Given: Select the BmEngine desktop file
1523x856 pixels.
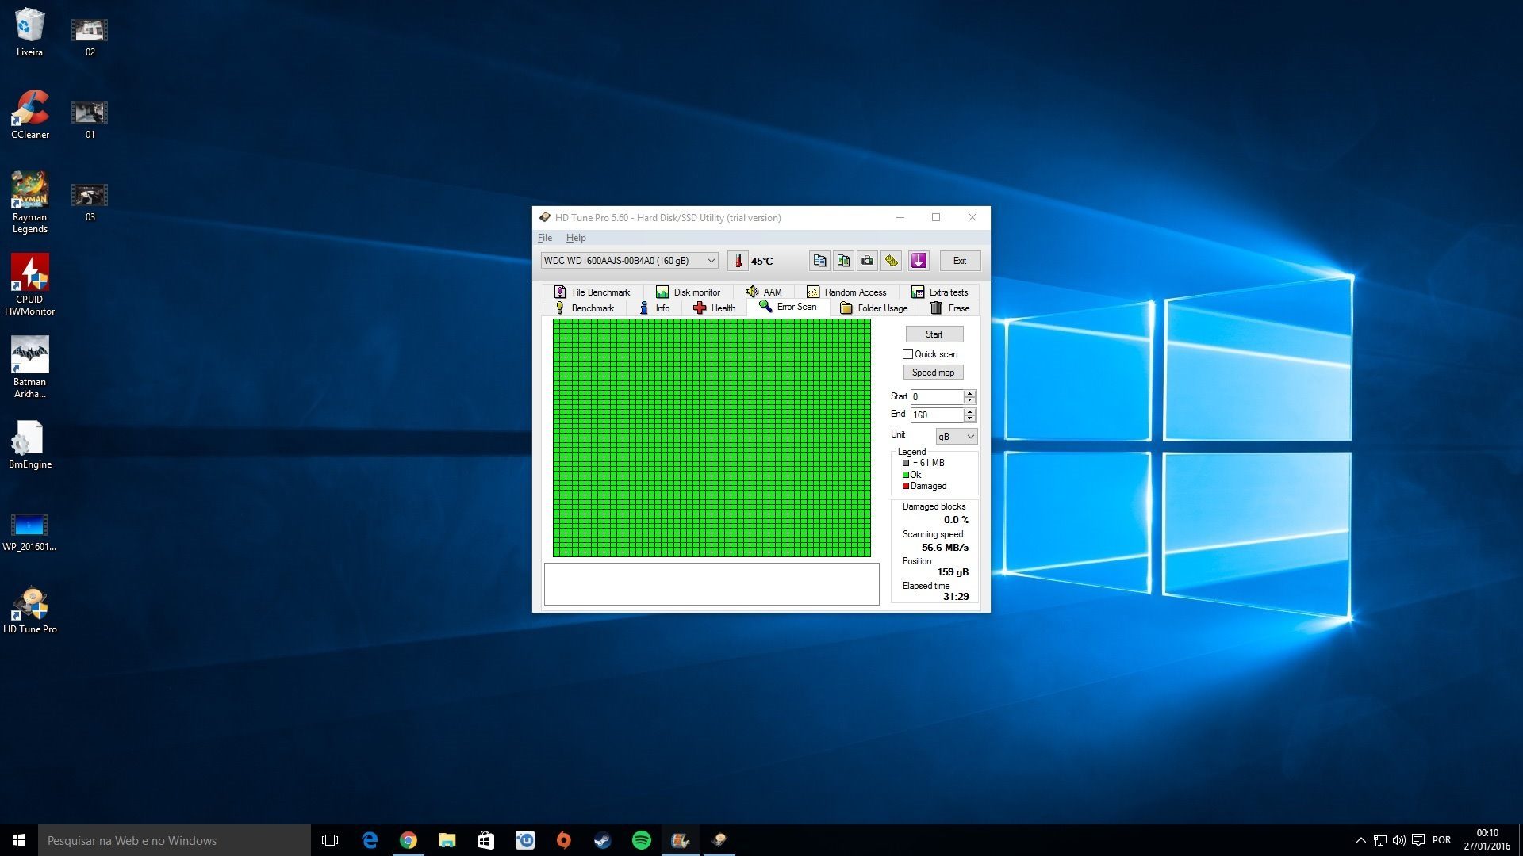Looking at the screenshot, I should [29, 445].
